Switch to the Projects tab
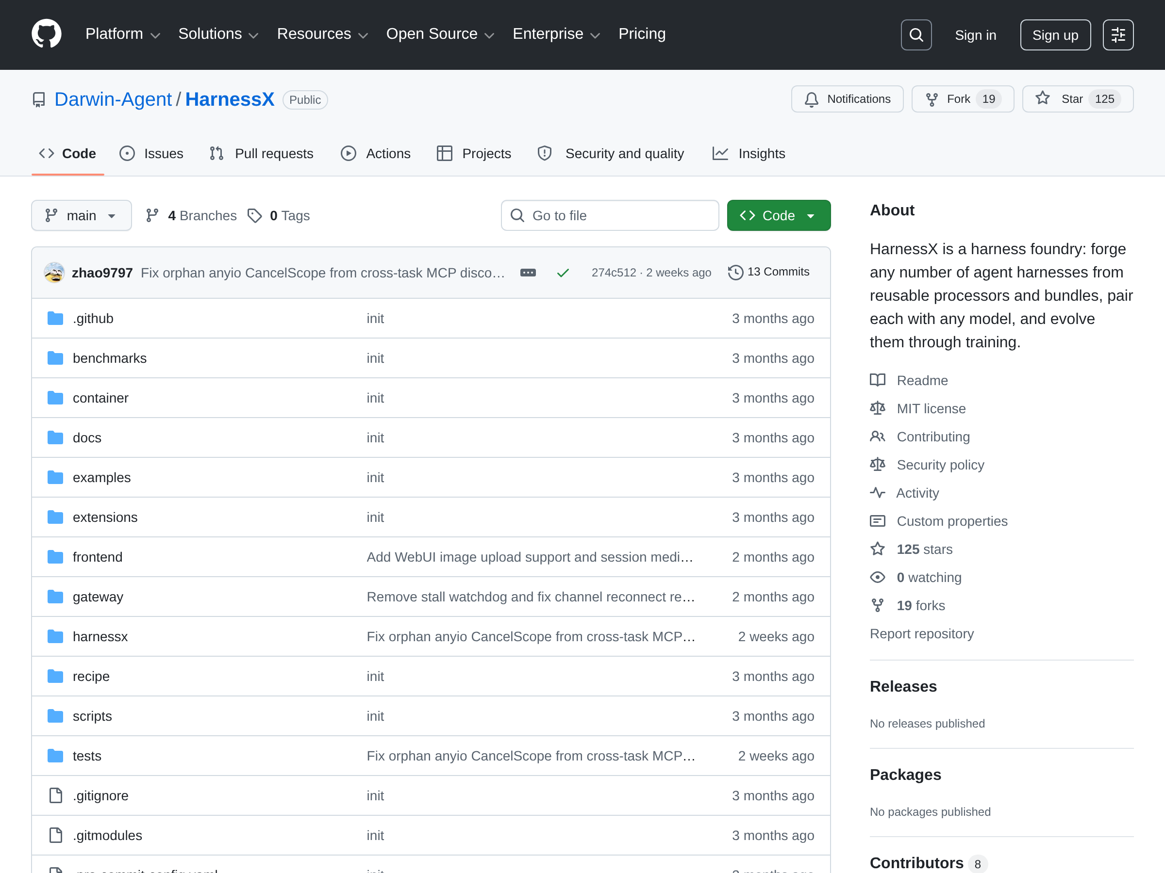 point(474,154)
